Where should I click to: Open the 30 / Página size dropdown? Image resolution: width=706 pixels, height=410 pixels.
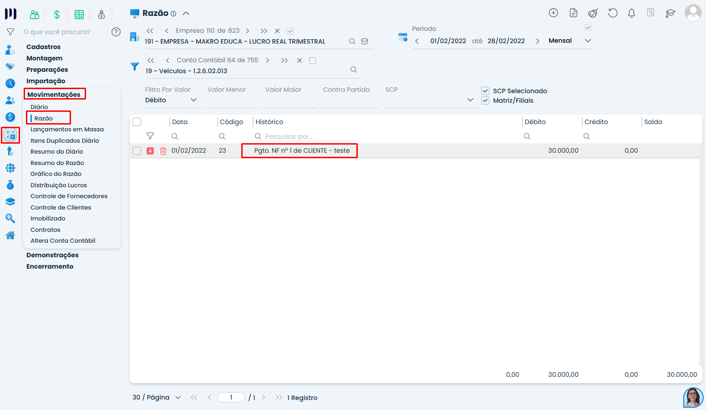pyautogui.click(x=157, y=398)
